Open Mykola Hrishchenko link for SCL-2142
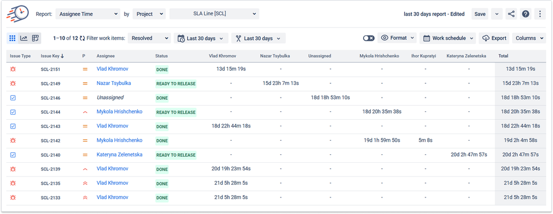 (120, 140)
